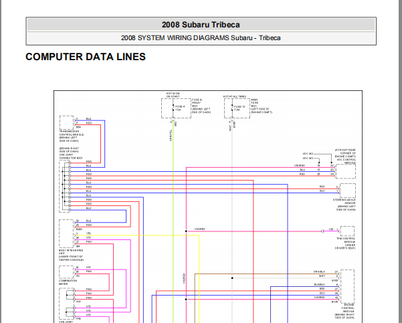402x323 pixels.
Task: Select the VDC Control Module dashed box
Action: tap(346, 172)
